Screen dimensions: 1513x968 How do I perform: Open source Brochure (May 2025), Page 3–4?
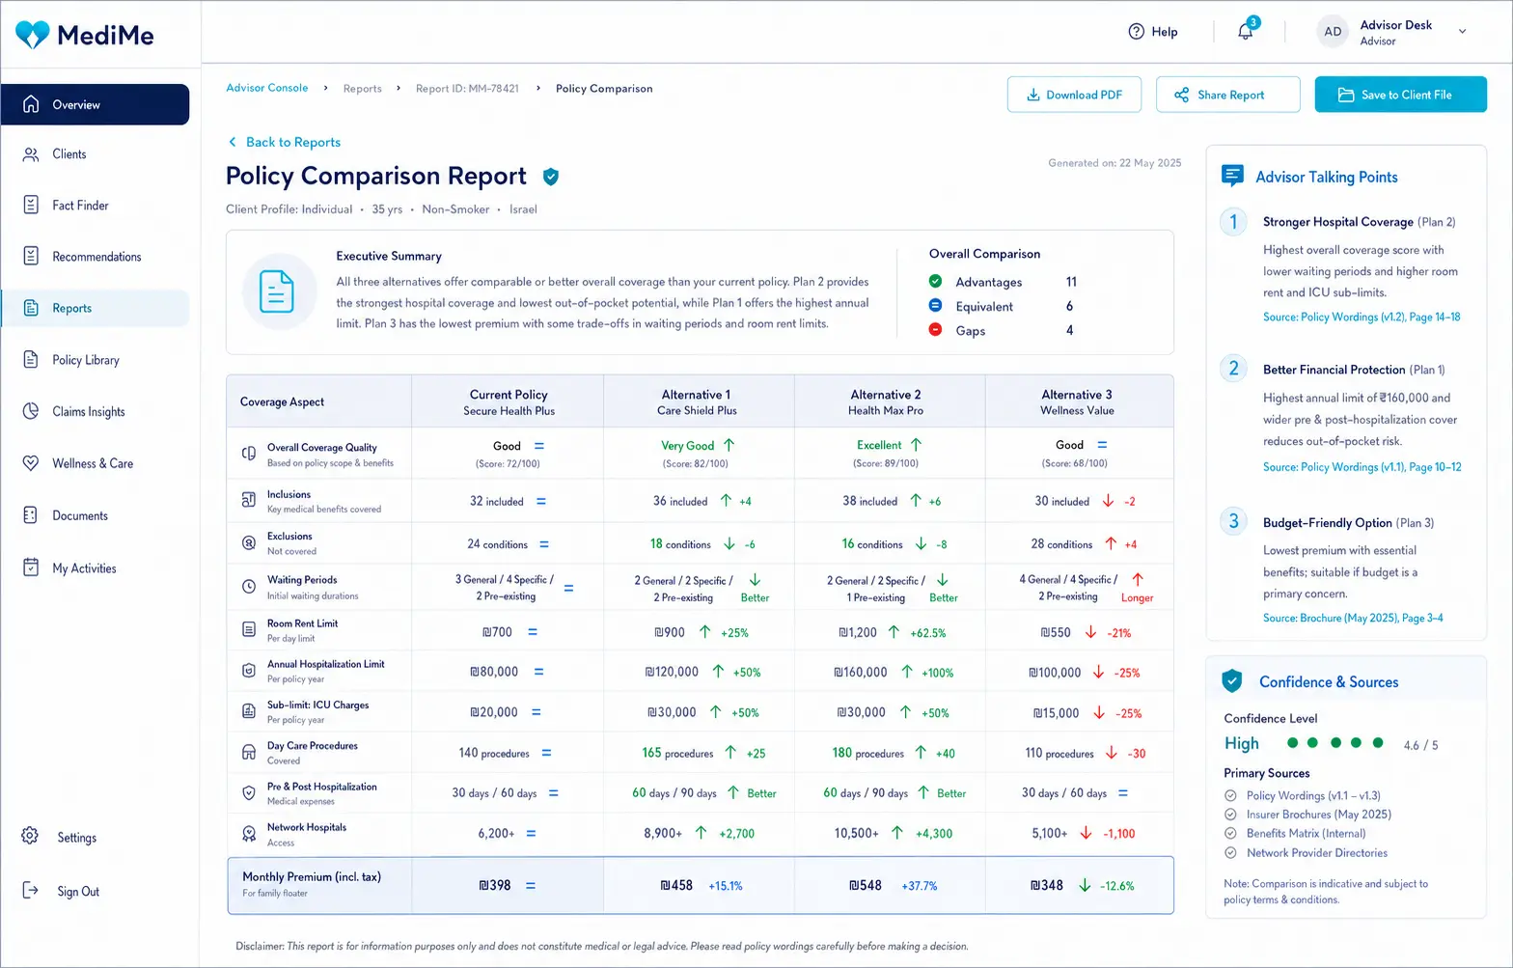(1353, 618)
